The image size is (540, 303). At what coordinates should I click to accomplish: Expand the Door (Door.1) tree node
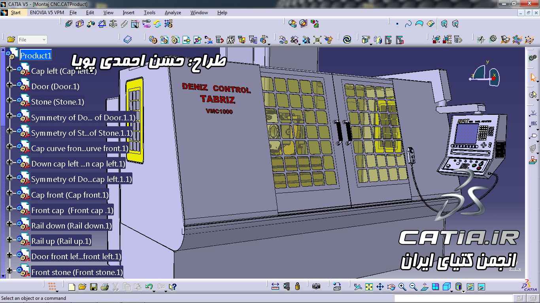pyautogui.click(x=9, y=85)
